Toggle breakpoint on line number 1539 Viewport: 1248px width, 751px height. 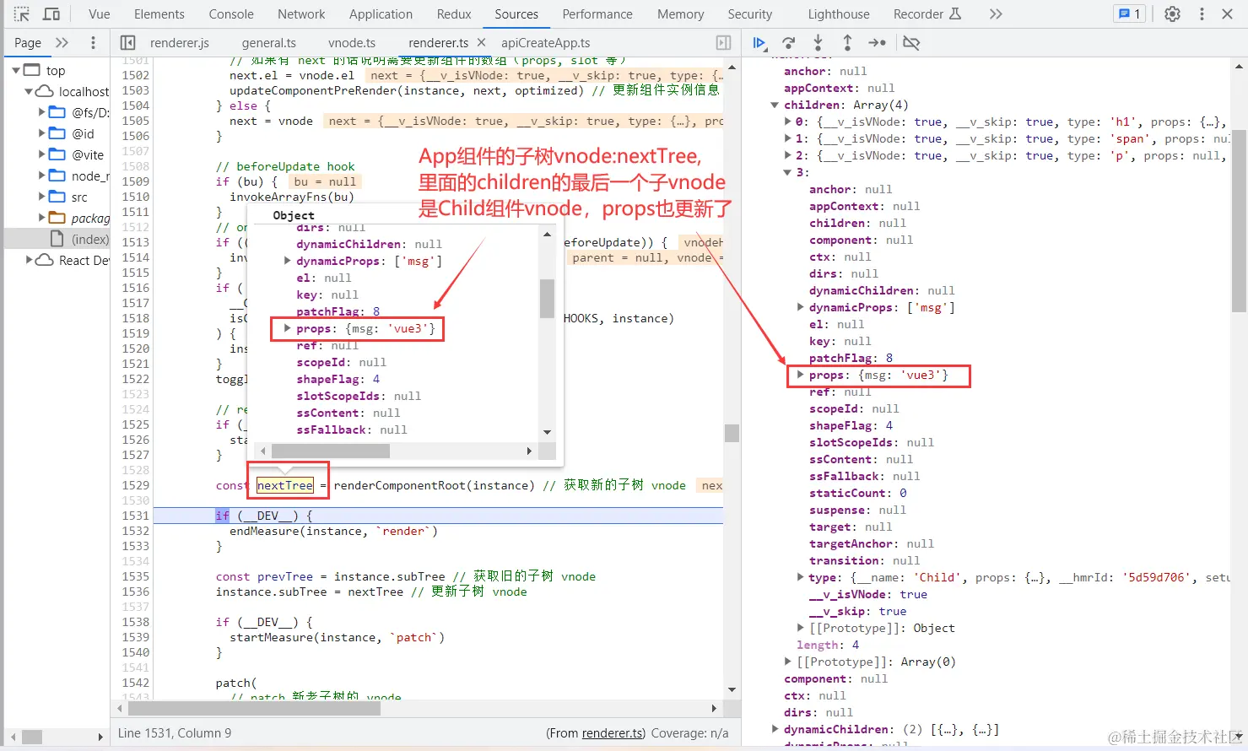pyautogui.click(x=135, y=637)
